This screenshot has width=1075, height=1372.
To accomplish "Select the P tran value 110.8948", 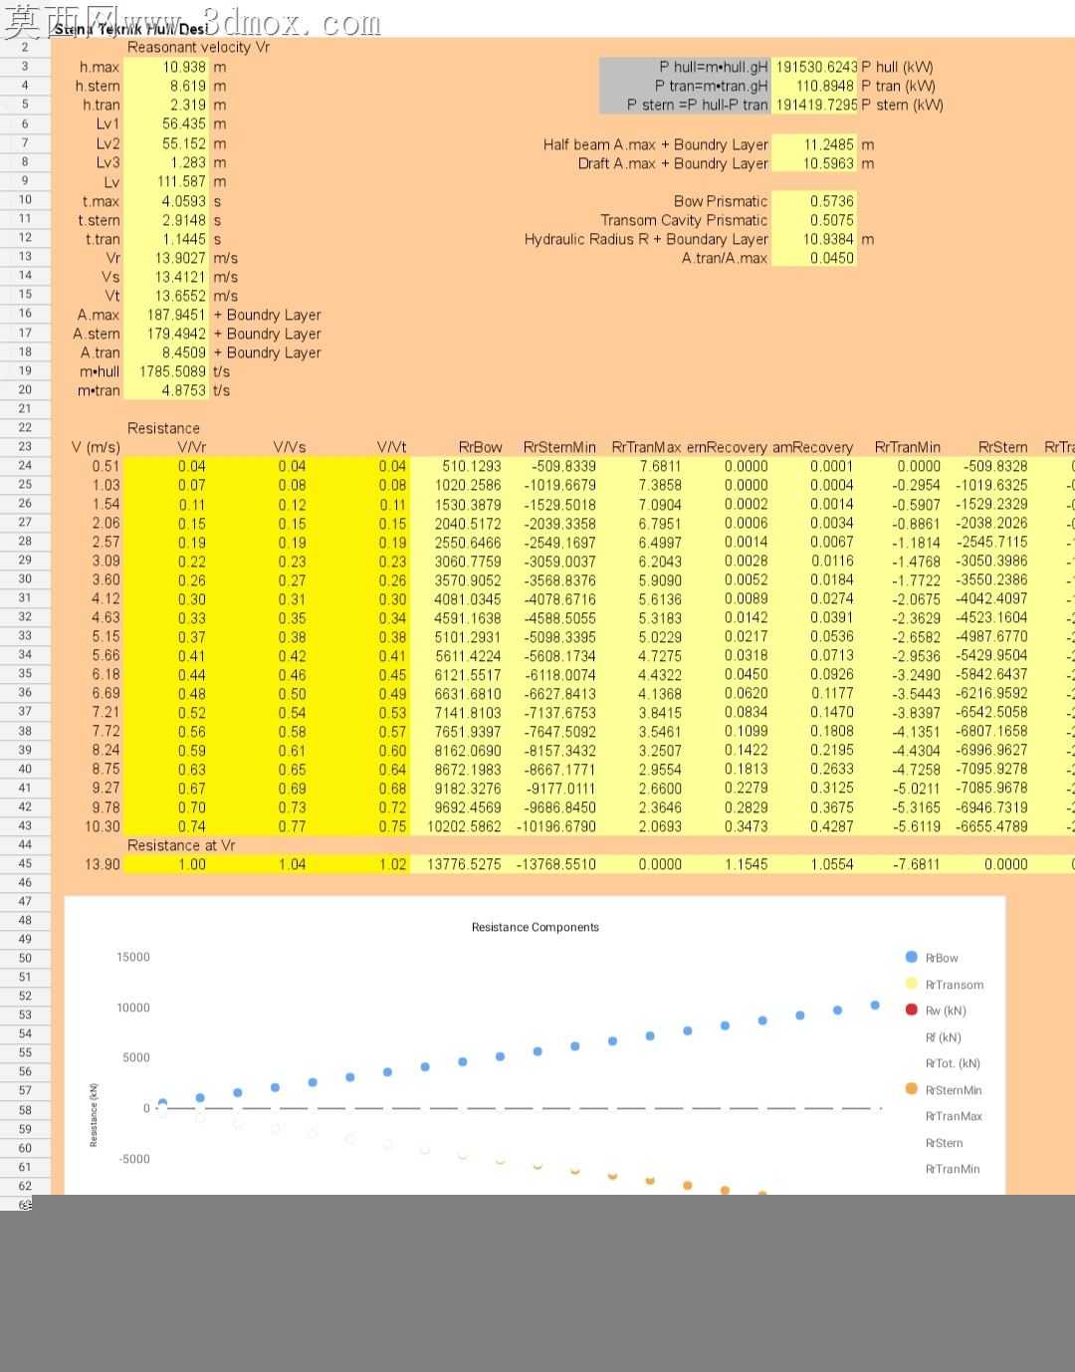I will pyautogui.click(x=825, y=86).
